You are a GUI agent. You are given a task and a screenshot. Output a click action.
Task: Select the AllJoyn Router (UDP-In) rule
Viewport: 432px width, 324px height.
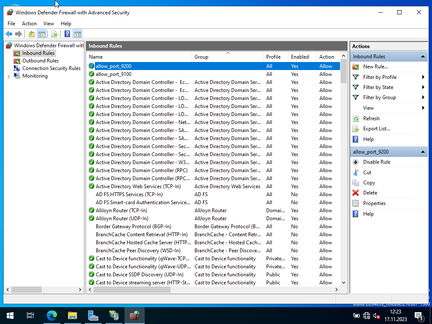tap(122, 219)
